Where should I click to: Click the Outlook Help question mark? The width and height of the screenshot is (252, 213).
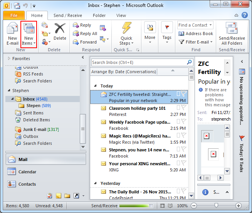click(244, 15)
